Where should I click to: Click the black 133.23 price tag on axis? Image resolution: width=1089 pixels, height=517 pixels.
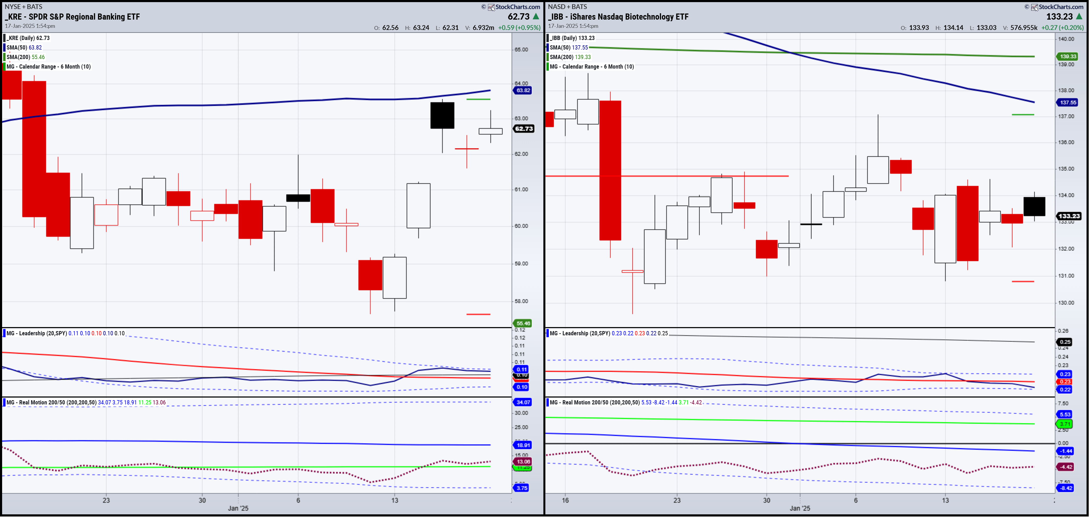click(x=1069, y=216)
